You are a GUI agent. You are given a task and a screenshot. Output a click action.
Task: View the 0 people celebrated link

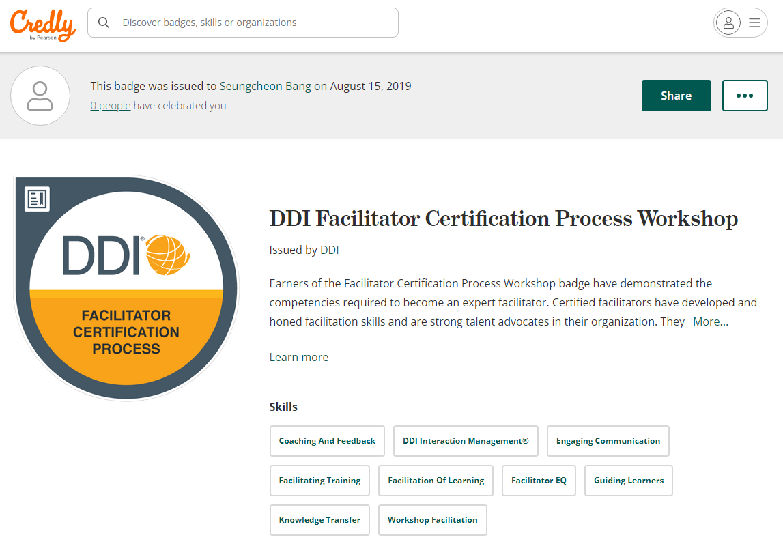click(111, 105)
